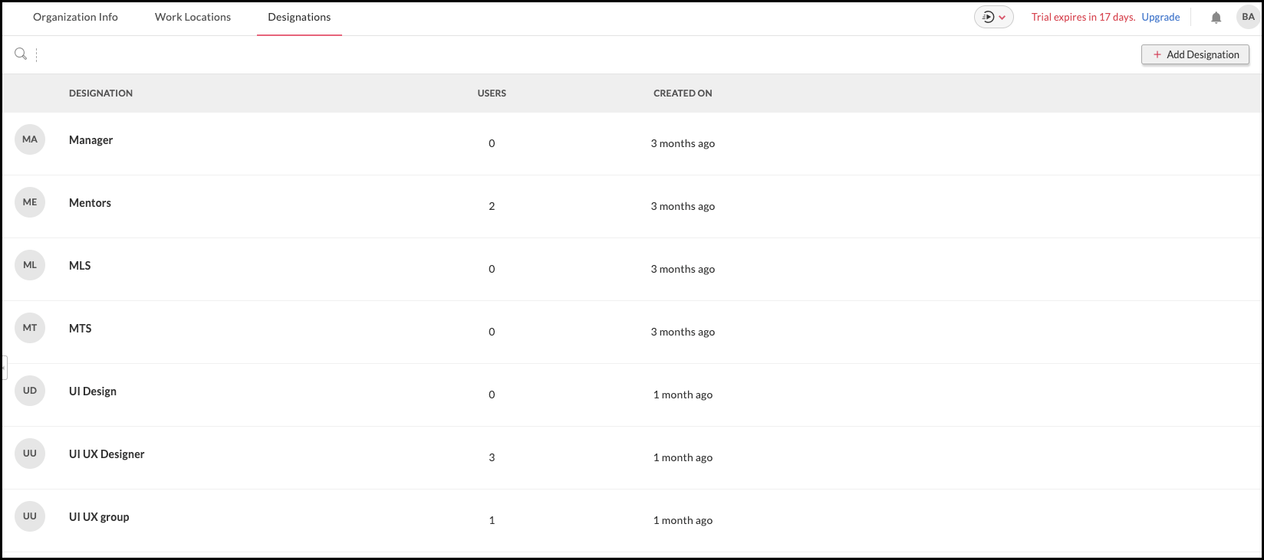Select the Designations tab
This screenshot has height=560, width=1264.
[x=299, y=17]
